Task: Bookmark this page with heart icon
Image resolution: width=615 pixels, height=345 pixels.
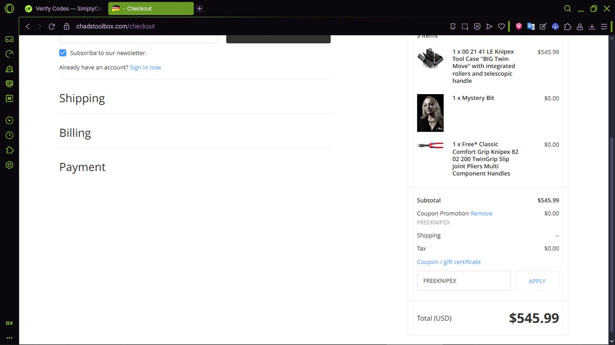Action: click(501, 26)
